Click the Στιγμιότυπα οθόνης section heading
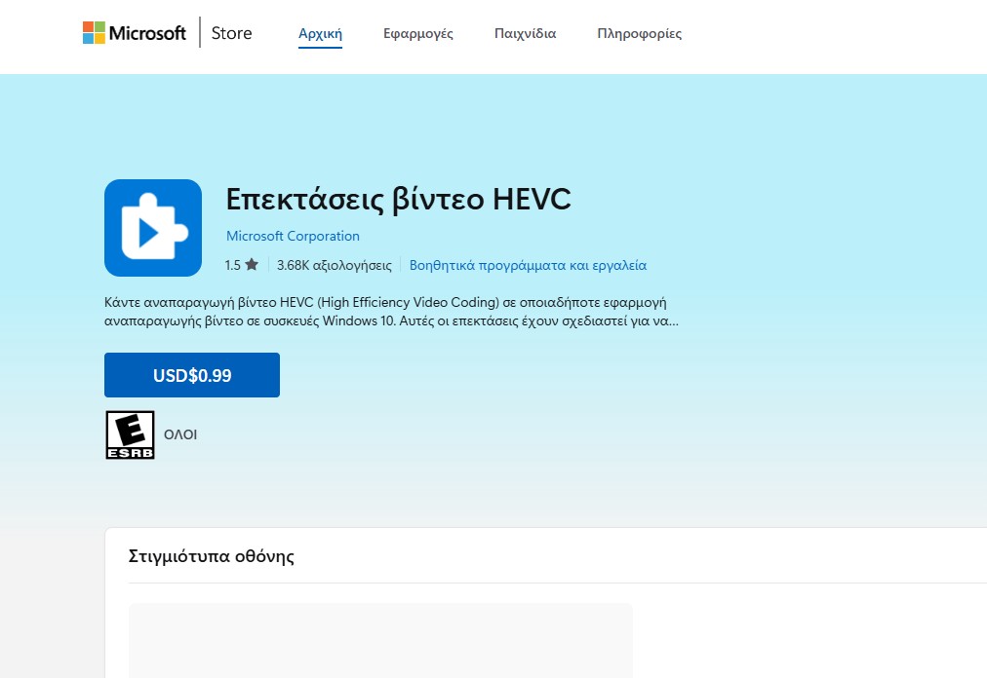 [x=212, y=556]
